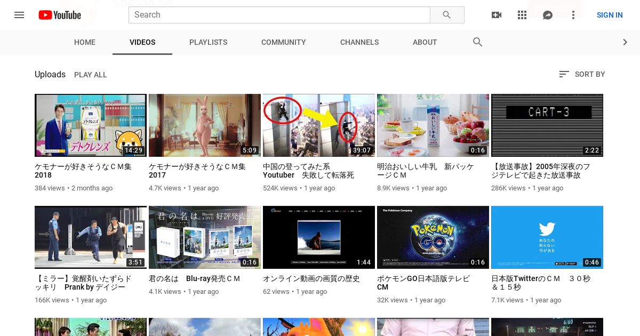
Task: Open the CART-3 2:22 thumbnail
Action: [547, 125]
